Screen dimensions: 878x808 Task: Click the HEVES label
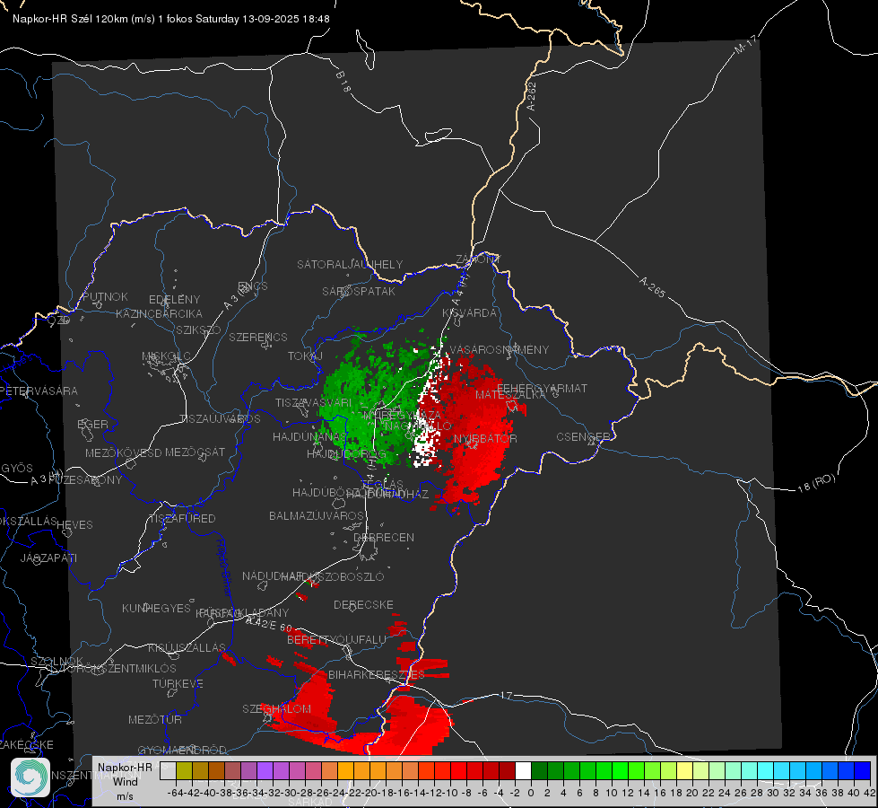[x=75, y=525]
